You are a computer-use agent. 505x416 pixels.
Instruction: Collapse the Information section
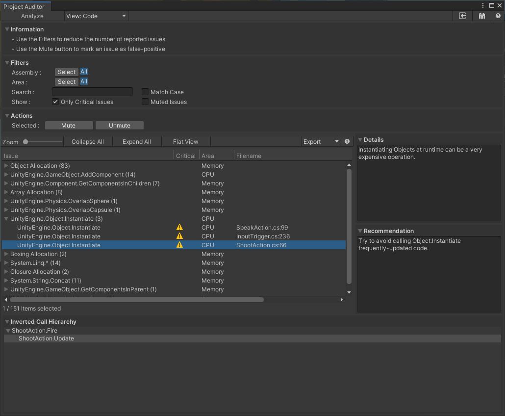7,29
